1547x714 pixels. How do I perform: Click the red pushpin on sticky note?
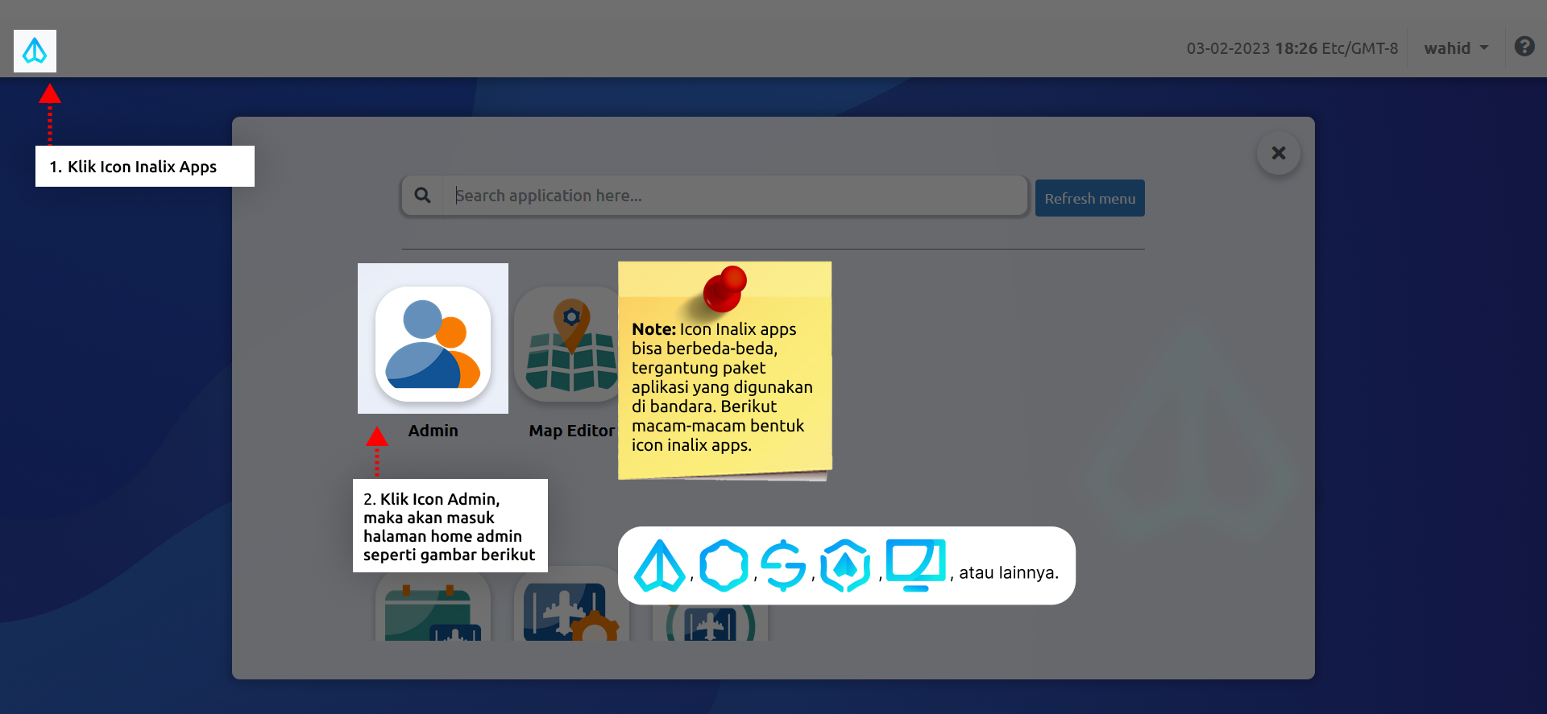coord(724,288)
